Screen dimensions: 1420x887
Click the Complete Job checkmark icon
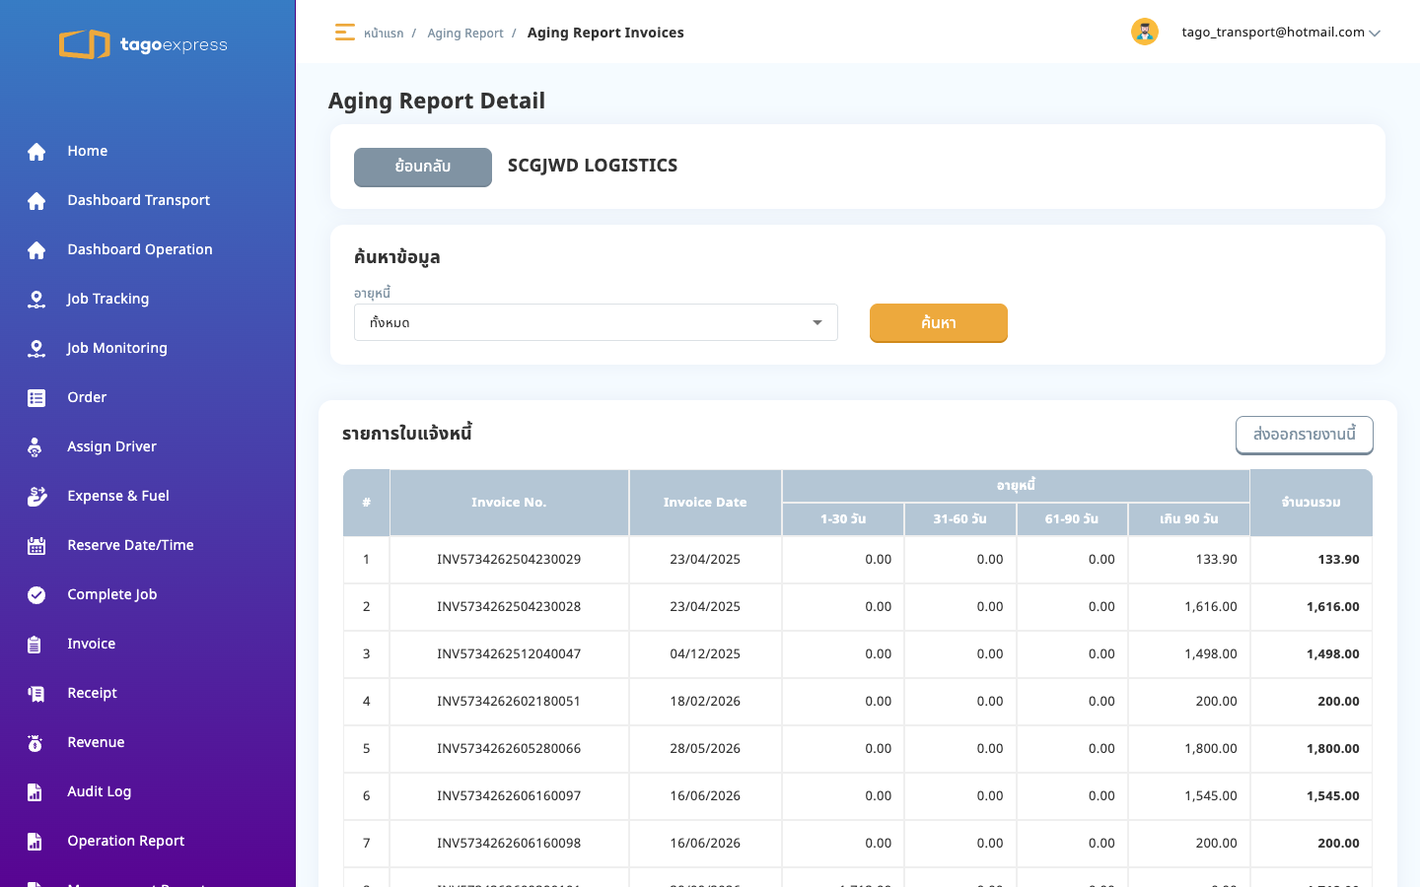tap(36, 595)
